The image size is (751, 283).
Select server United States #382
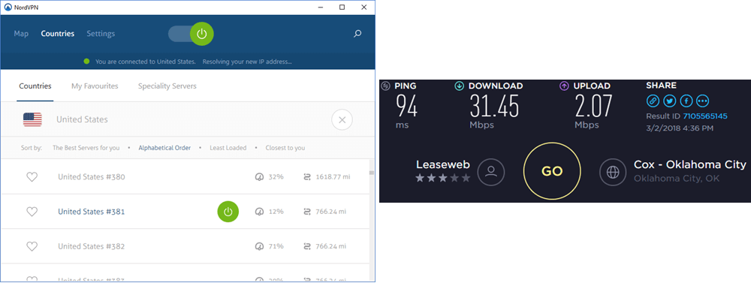point(92,247)
